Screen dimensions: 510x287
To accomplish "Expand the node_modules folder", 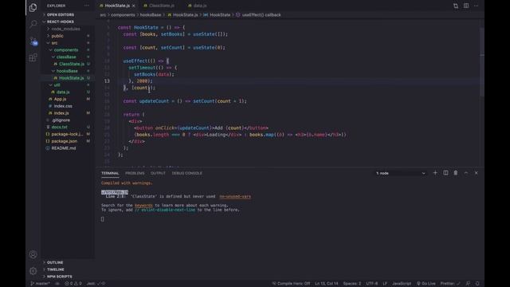I will point(65,29).
